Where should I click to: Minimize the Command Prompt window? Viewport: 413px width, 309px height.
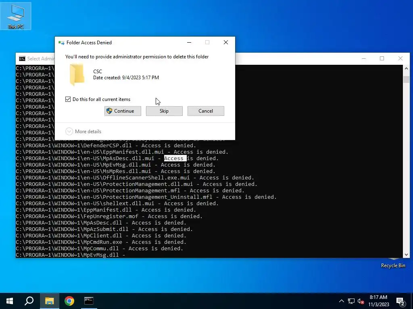364,58
